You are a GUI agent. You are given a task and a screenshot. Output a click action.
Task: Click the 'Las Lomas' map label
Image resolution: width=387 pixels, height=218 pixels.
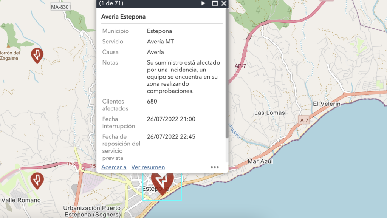tap(269, 113)
